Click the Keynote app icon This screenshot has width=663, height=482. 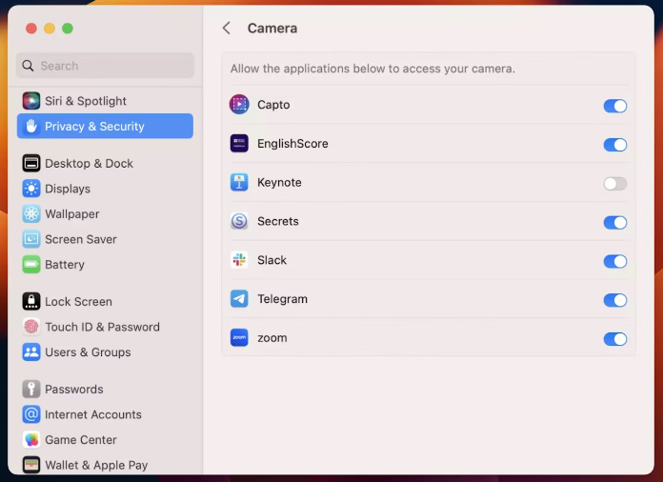(239, 182)
